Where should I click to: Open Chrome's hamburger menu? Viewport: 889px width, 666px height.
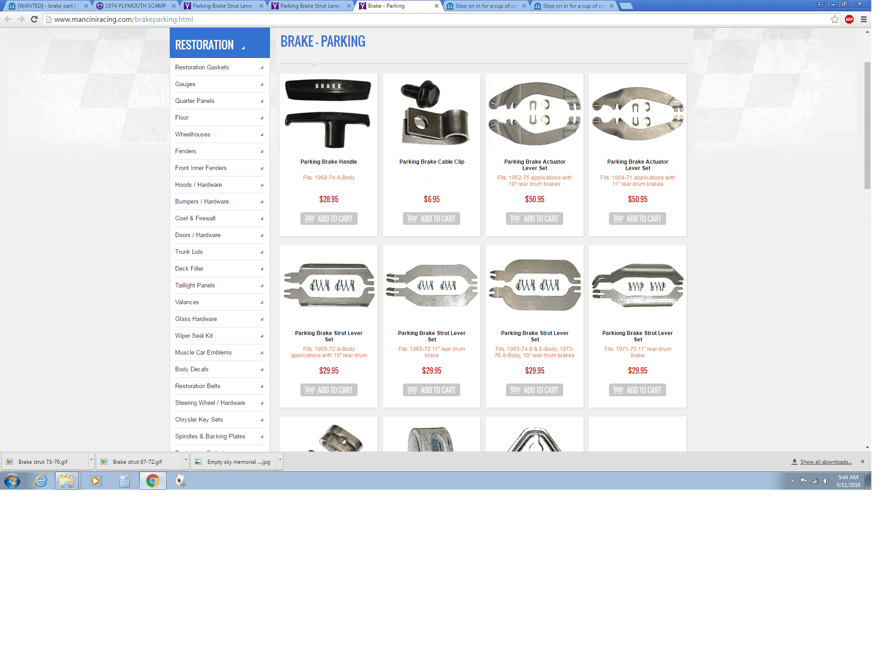(864, 19)
